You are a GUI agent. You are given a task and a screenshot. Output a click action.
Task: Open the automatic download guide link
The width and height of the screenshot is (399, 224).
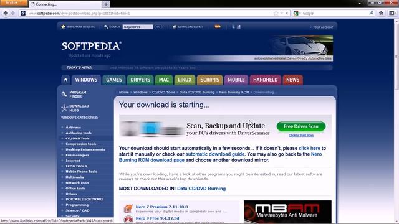point(214,154)
